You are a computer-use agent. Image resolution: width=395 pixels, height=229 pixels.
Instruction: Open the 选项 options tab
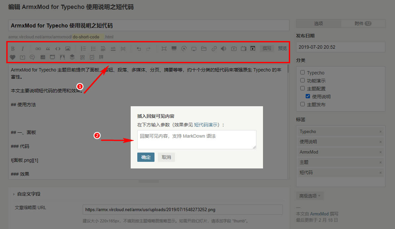[x=319, y=23]
